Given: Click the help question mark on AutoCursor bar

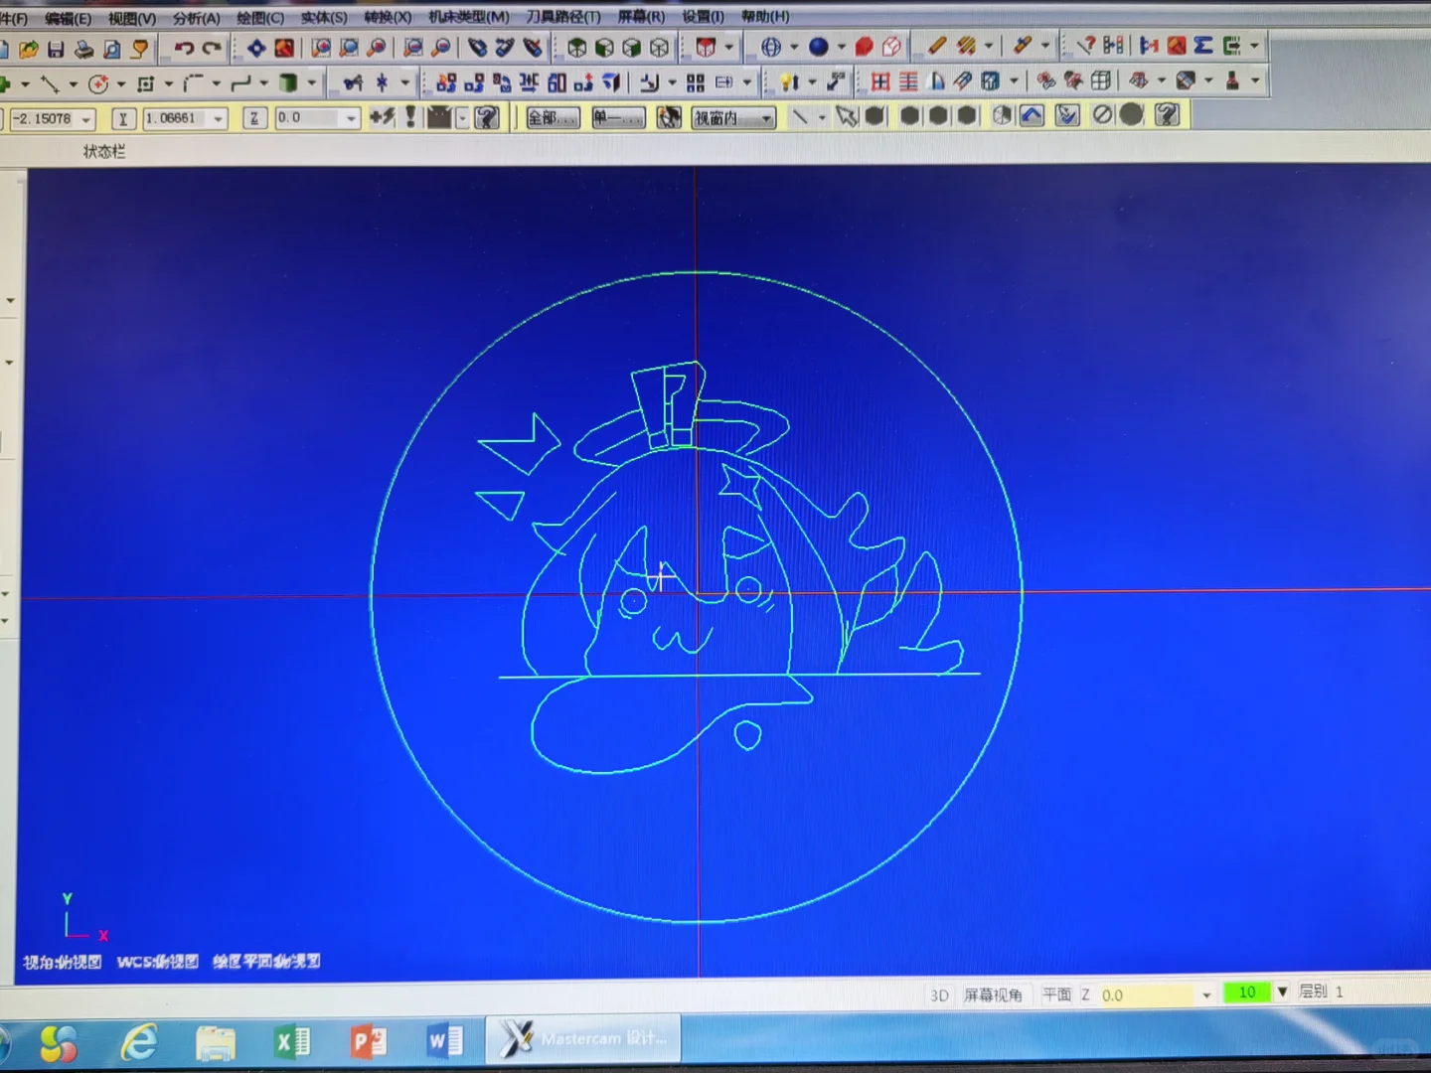Looking at the screenshot, I should click(487, 118).
